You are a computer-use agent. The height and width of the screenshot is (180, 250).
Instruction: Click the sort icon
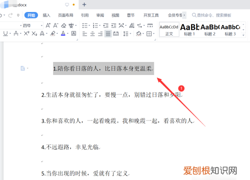pos(132,25)
